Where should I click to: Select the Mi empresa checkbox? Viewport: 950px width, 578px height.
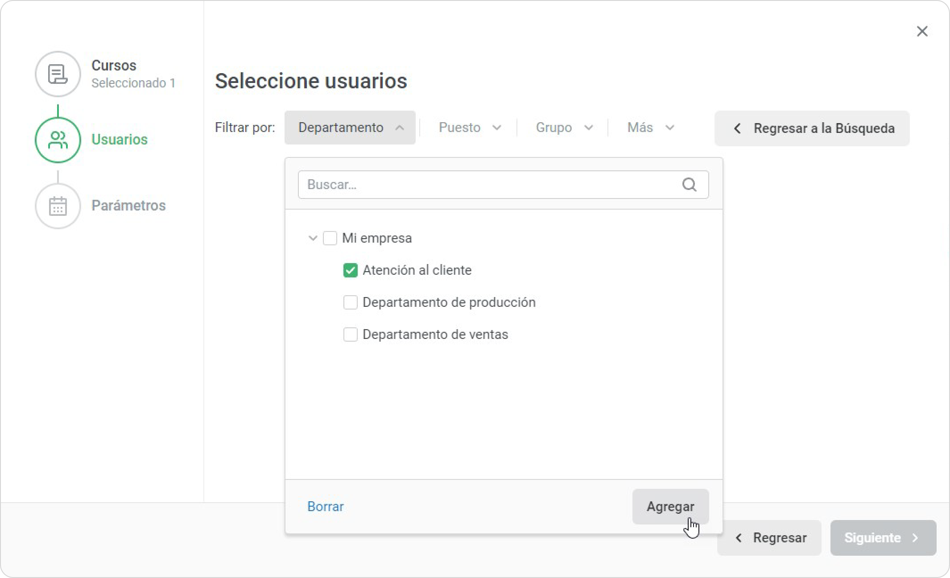point(330,238)
